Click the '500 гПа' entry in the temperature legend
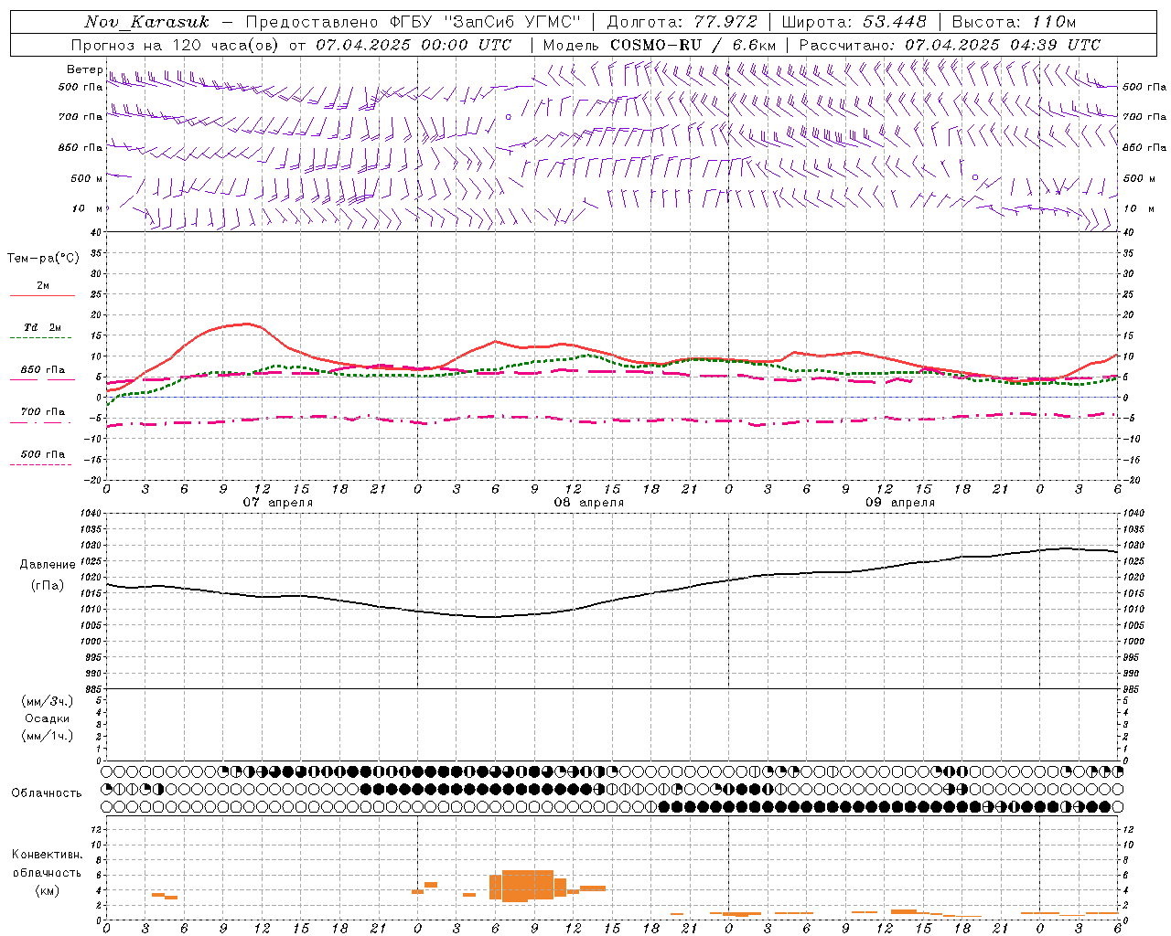 pyautogui.click(x=43, y=454)
